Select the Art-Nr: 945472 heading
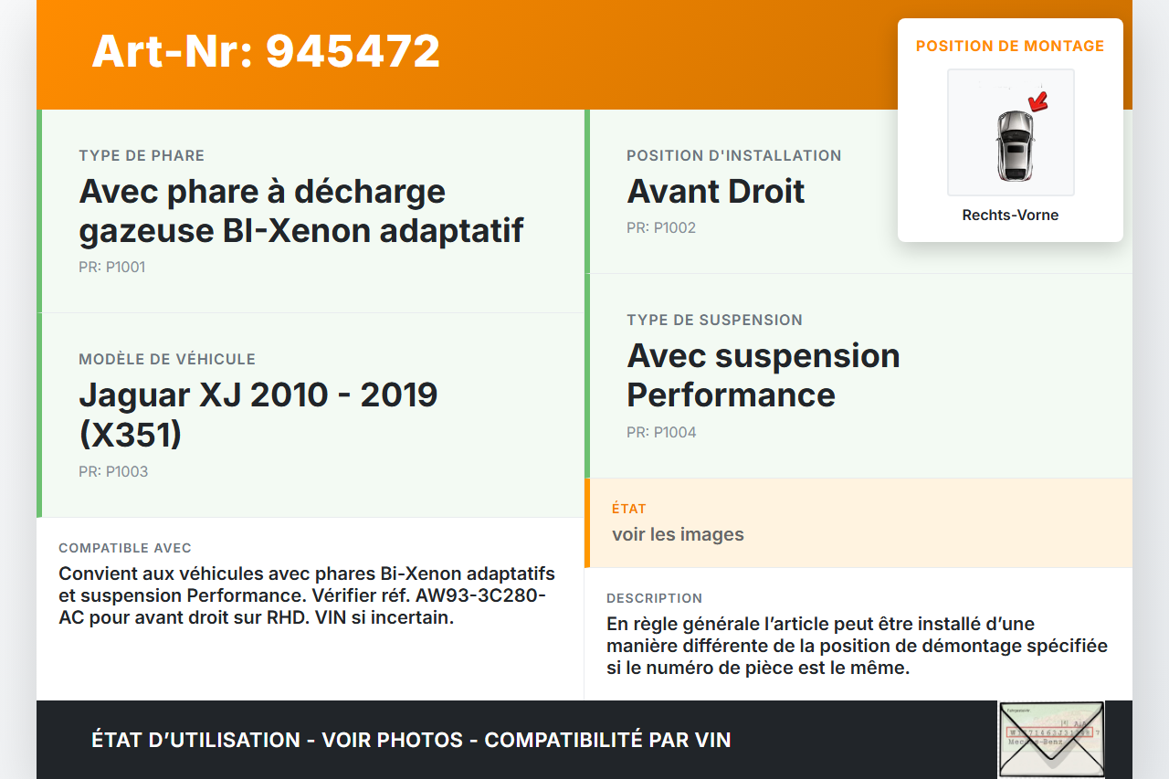The width and height of the screenshot is (1169, 779). [266, 51]
